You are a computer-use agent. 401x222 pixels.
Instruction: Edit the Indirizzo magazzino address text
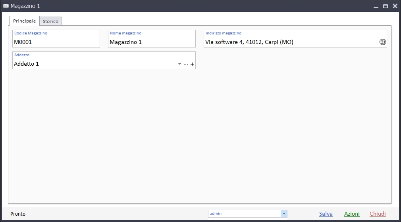[x=290, y=42]
